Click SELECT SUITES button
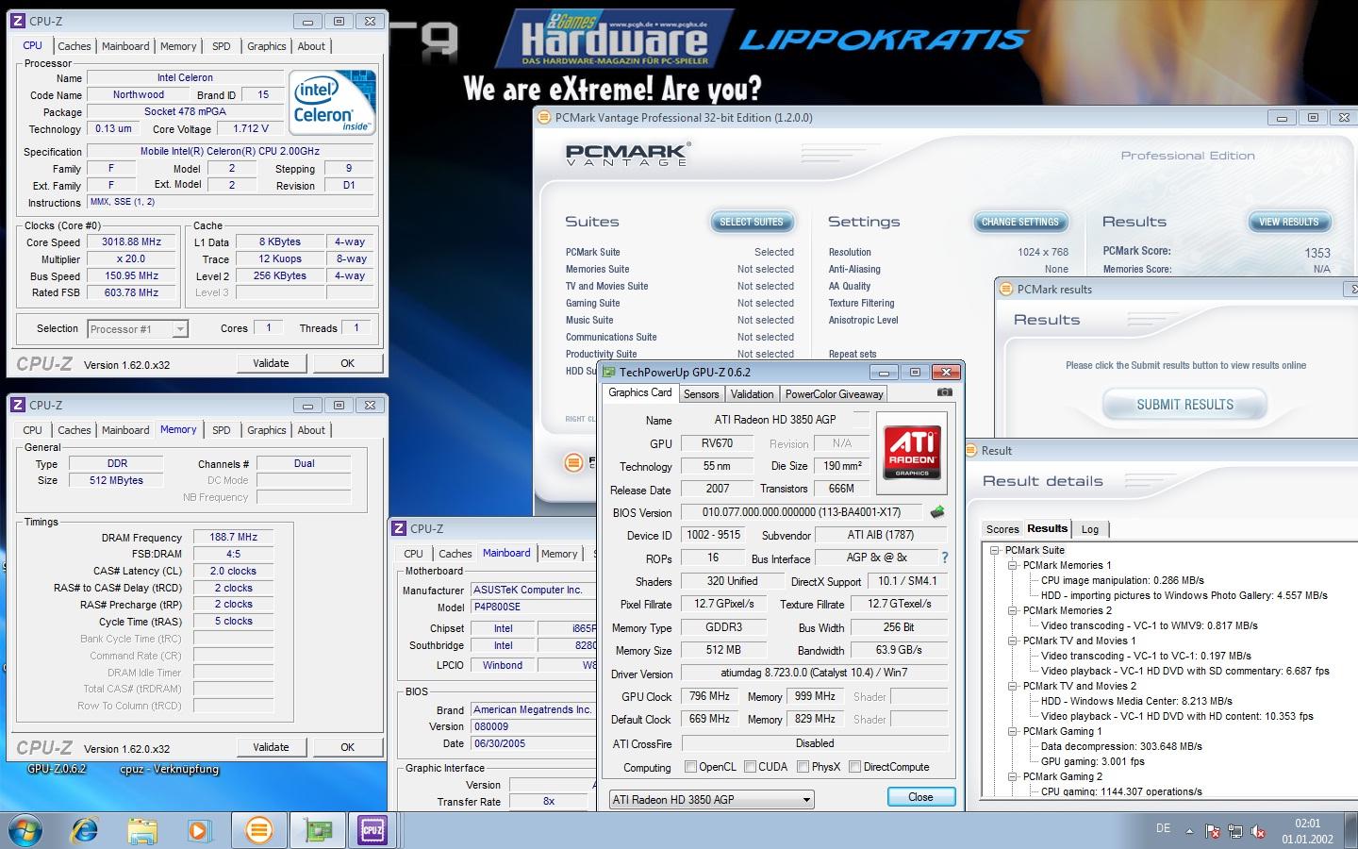The width and height of the screenshot is (1358, 849). click(752, 222)
